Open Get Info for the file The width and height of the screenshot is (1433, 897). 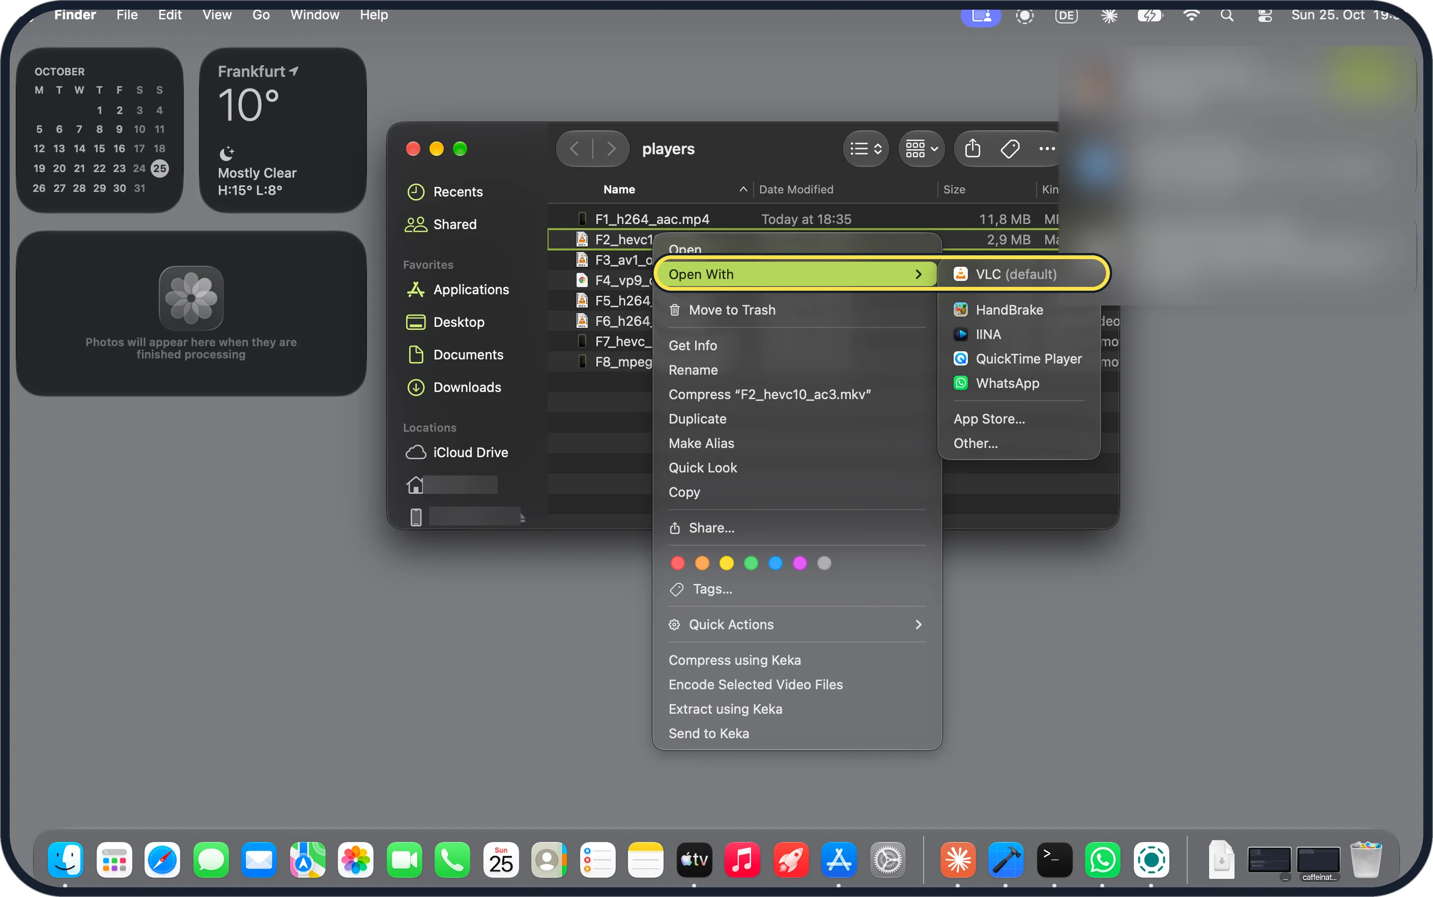(x=796, y=345)
